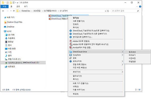This screenshot has width=151, height=101.
Task: Go up one folder level arrow
Action: click(x=14, y=11)
